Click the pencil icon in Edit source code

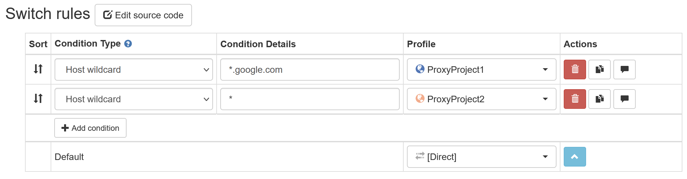pos(107,15)
